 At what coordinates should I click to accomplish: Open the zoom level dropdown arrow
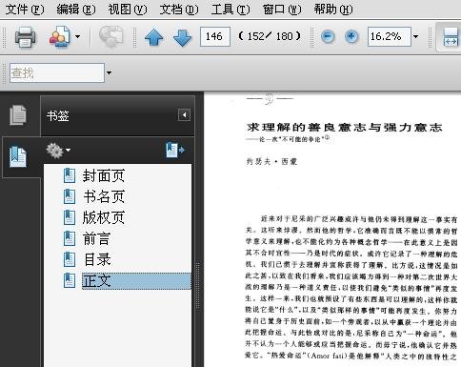pos(415,36)
